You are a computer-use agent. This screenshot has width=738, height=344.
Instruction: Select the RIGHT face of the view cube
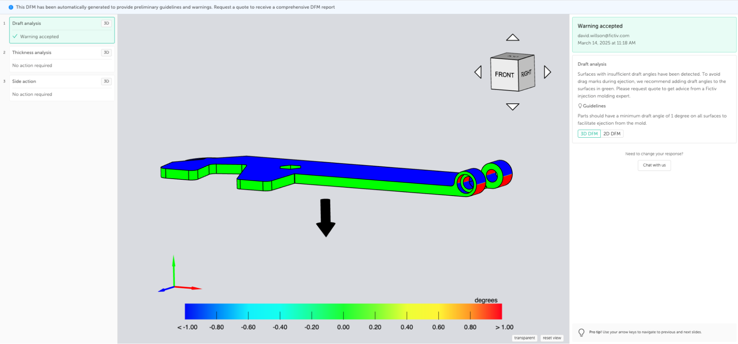(526, 73)
